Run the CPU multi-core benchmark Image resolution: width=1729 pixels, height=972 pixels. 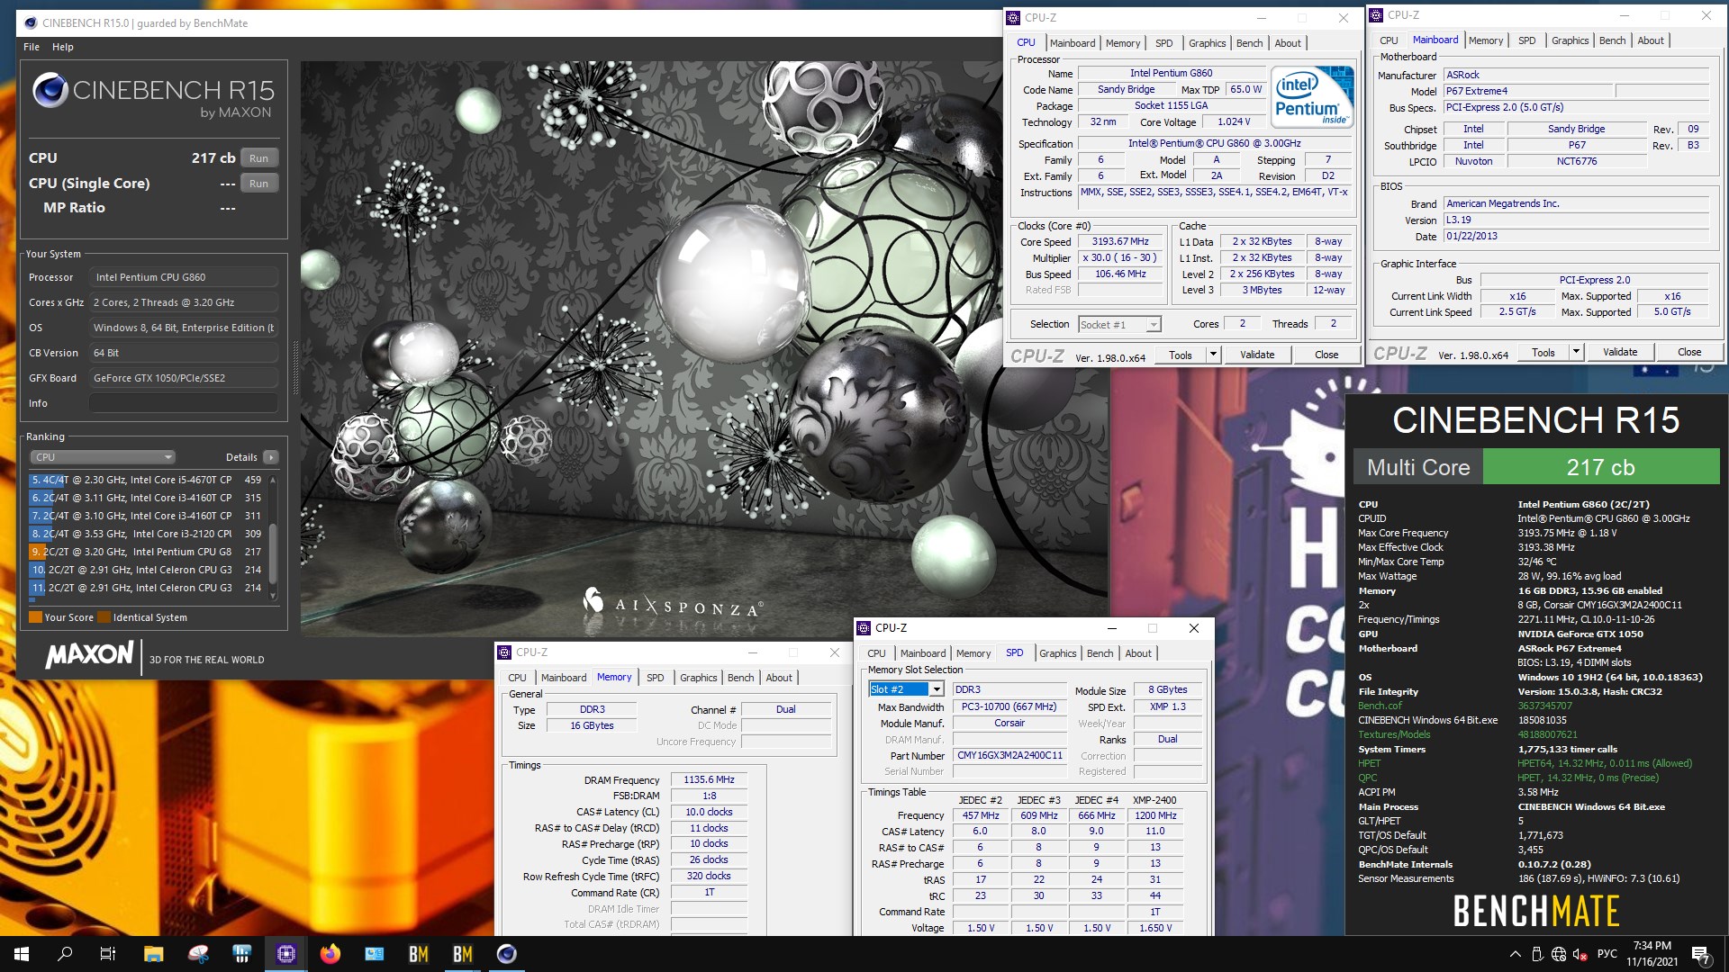258,158
